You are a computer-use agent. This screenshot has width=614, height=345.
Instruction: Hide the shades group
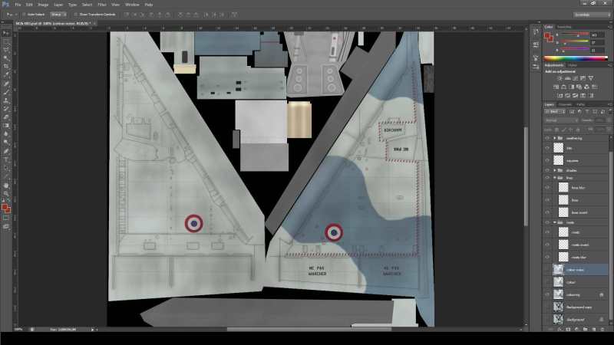click(547, 170)
